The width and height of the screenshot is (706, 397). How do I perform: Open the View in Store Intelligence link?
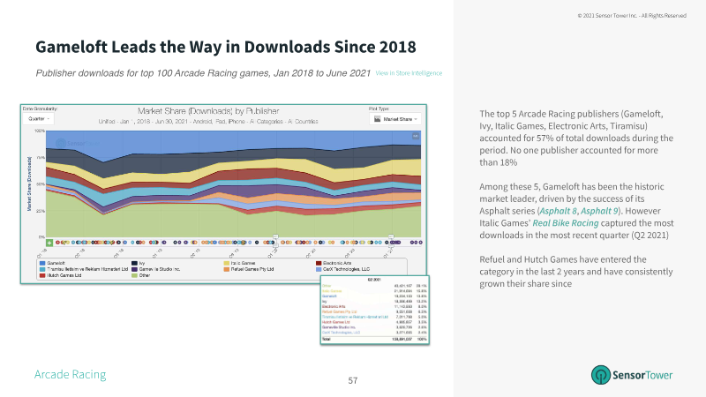point(409,73)
